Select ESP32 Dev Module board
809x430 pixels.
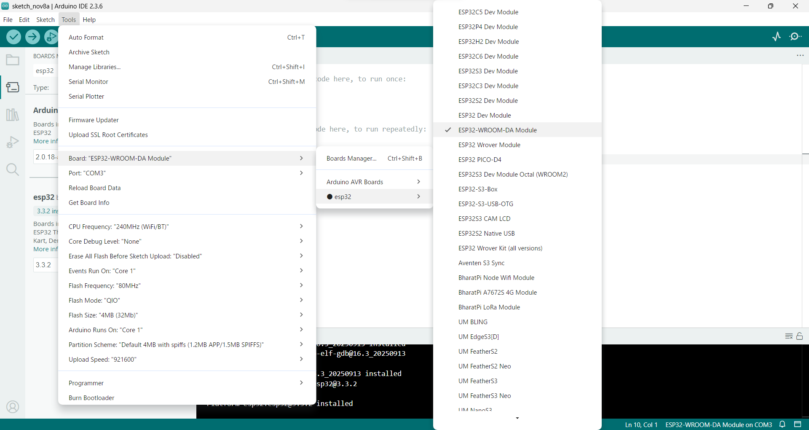(x=517, y=115)
